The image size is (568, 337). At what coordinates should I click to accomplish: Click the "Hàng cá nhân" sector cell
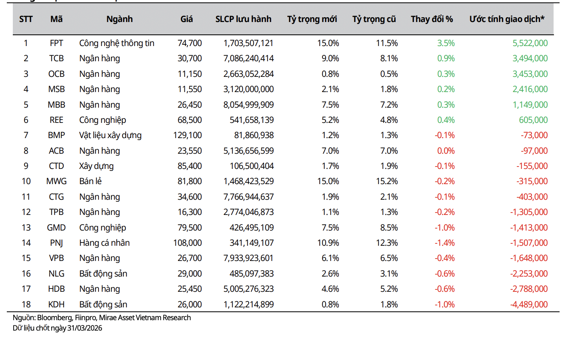click(x=104, y=243)
